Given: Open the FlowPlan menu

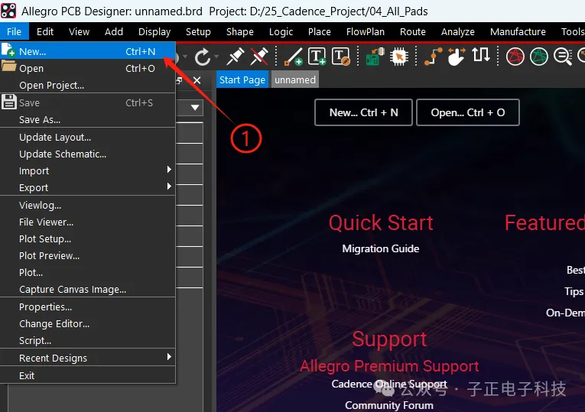Looking at the screenshot, I should click(366, 31).
